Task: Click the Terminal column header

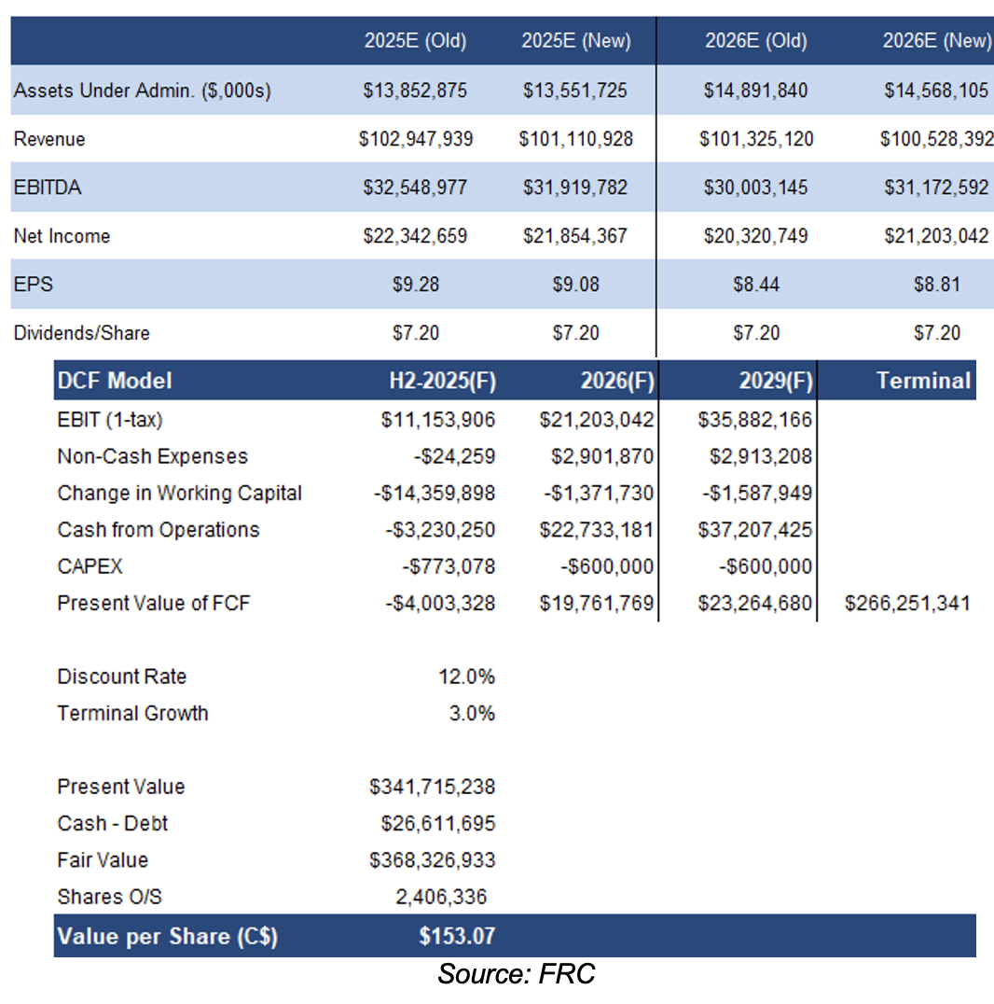Action: (x=923, y=381)
